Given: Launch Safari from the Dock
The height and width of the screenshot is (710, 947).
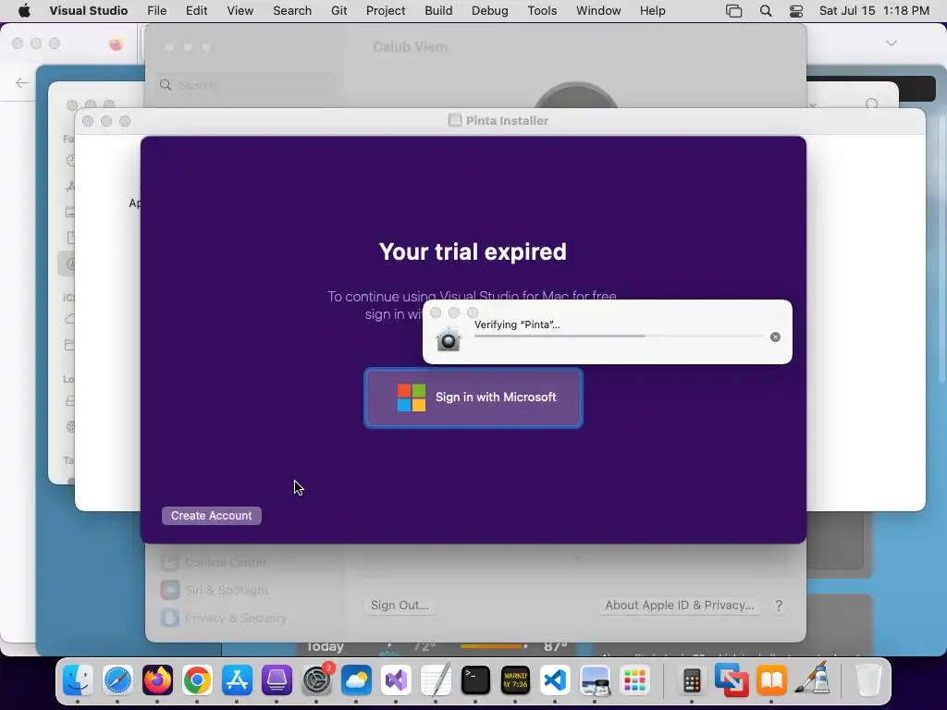Looking at the screenshot, I should click(117, 680).
